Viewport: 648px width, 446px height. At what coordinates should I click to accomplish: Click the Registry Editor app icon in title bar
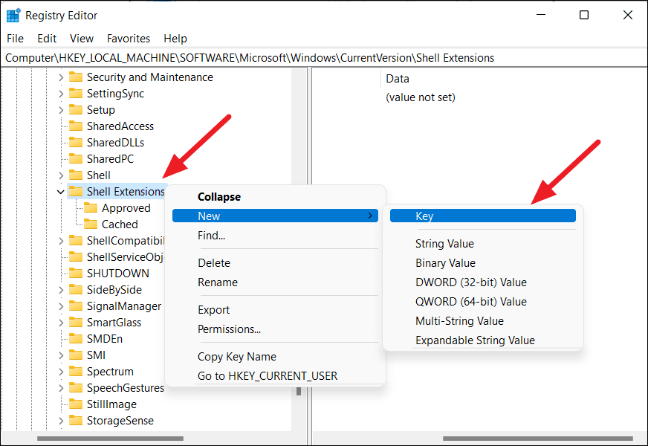point(13,16)
